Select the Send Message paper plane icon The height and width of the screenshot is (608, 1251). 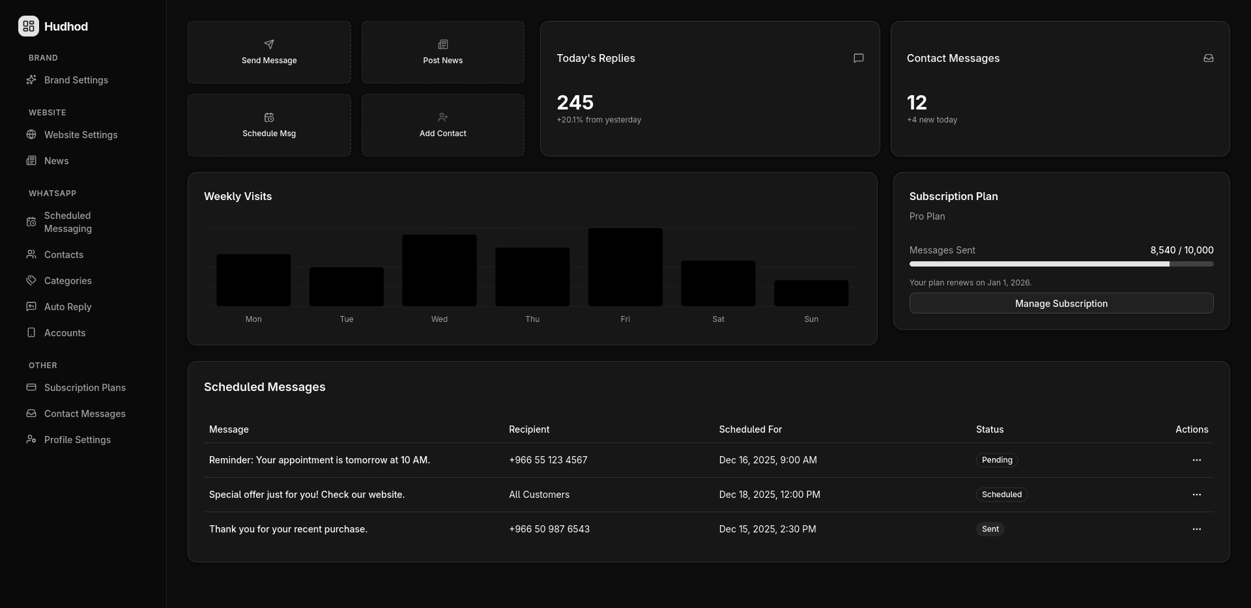(x=269, y=44)
